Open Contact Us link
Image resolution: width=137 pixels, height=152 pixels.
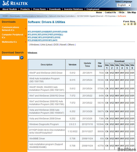[x=110, y=12]
